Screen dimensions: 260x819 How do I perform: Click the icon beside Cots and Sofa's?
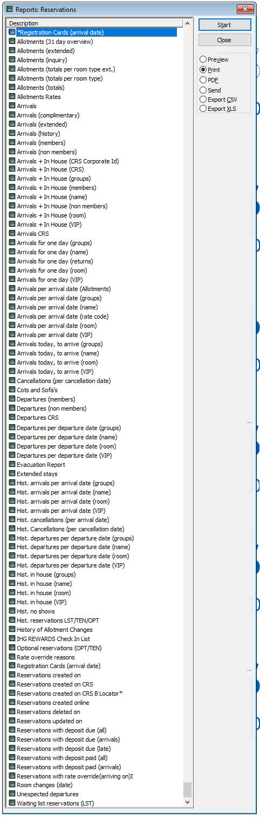click(12, 390)
